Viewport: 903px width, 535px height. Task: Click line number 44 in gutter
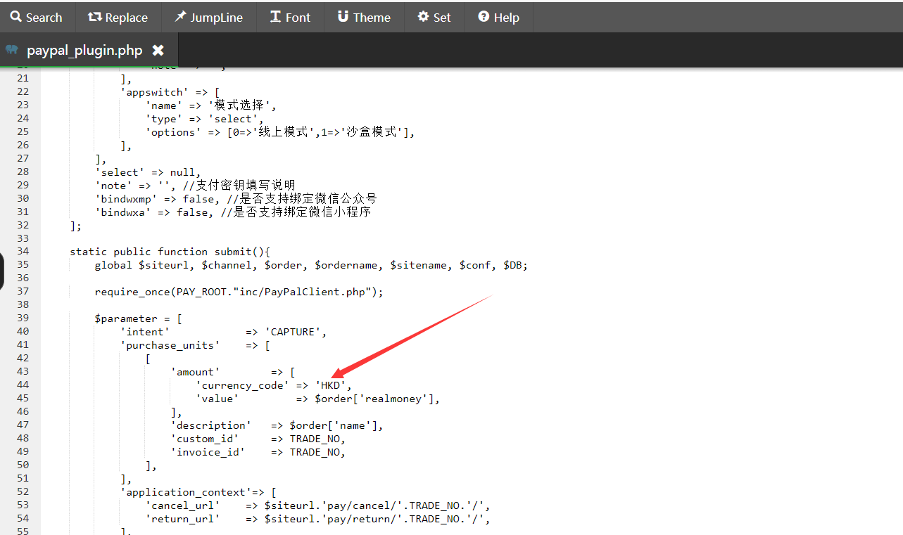(23, 385)
